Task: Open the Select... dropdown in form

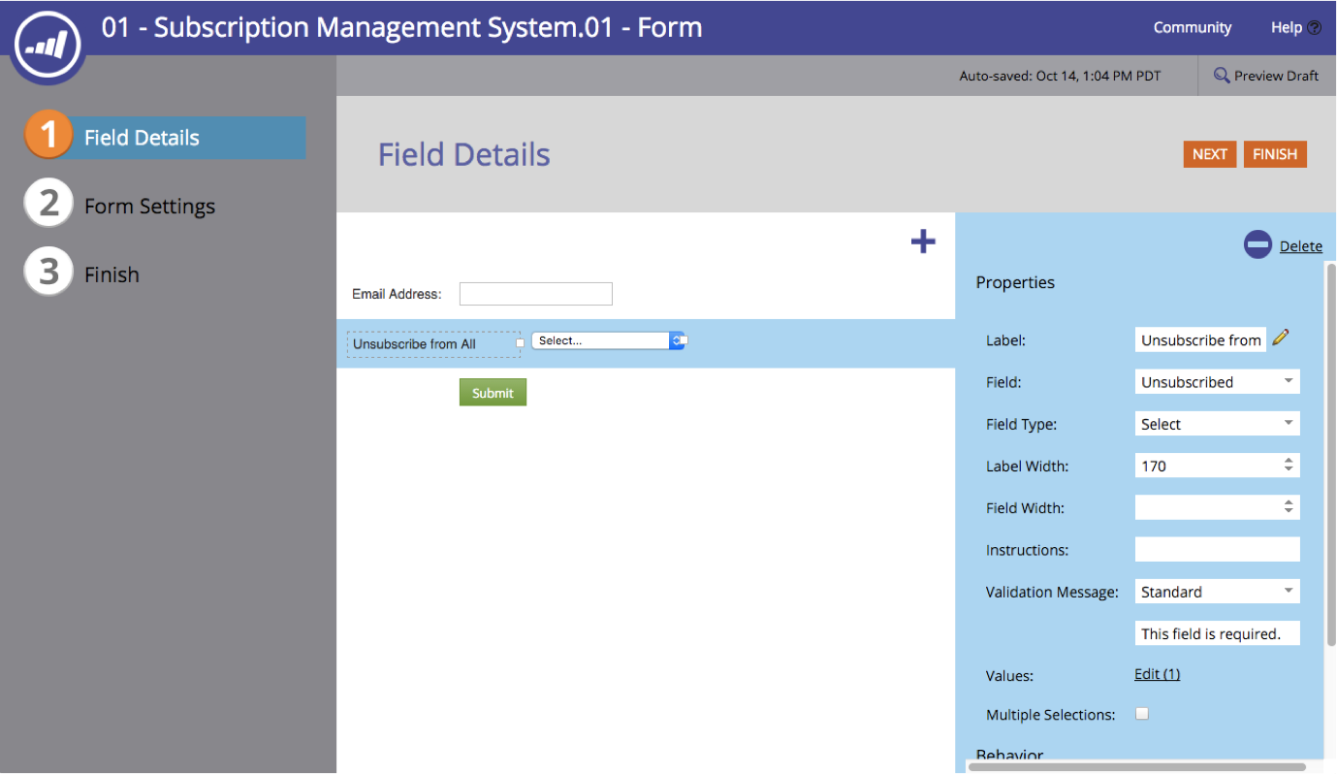Action: [x=607, y=340]
